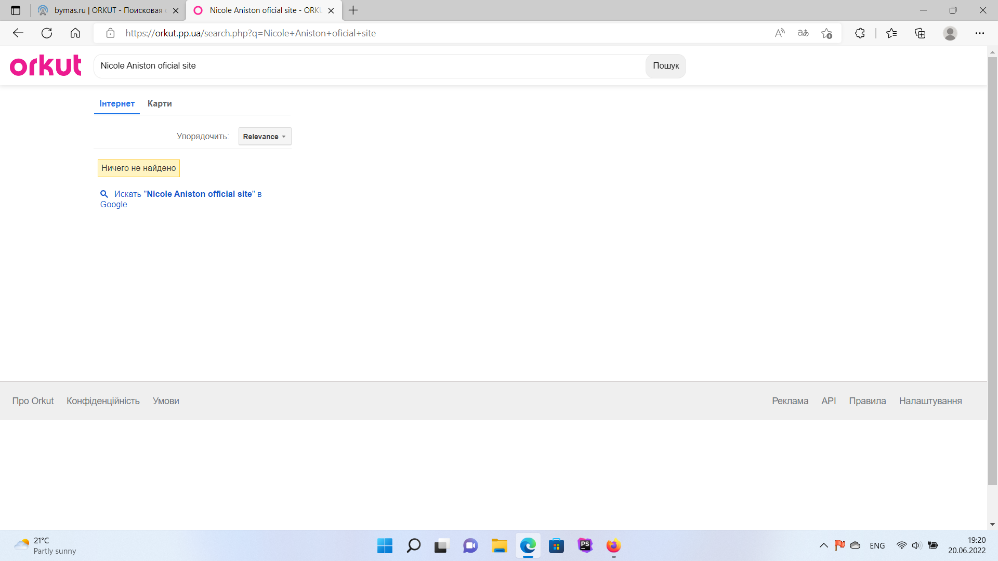Open Конфіденційність footer link
The height and width of the screenshot is (561, 998).
pos(103,401)
